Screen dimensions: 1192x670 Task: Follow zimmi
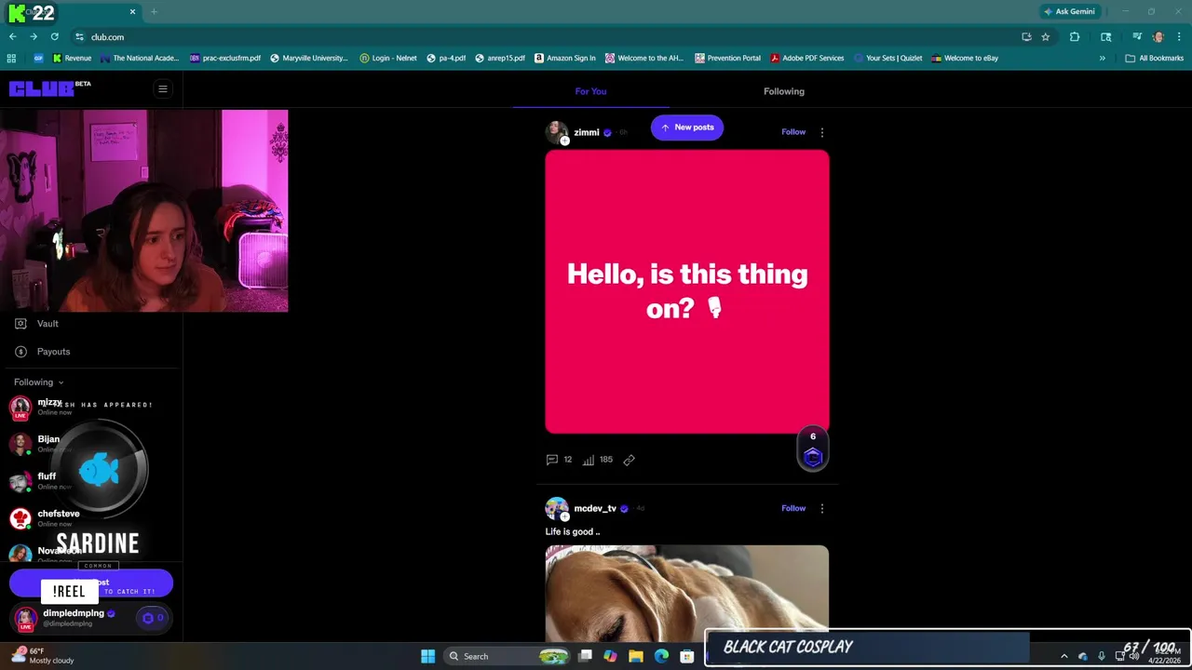click(793, 132)
